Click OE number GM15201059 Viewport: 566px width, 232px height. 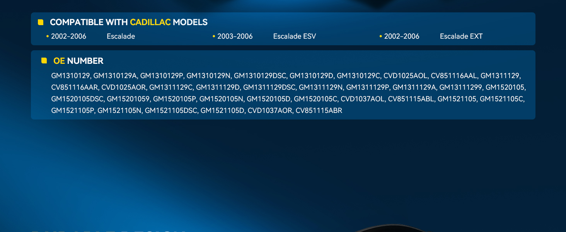[x=128, y=99]
